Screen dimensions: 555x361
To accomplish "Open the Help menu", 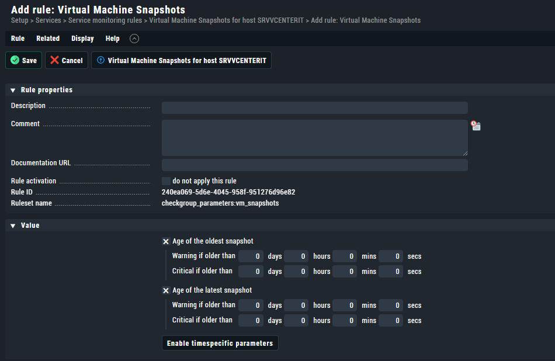I will (113, 39).
